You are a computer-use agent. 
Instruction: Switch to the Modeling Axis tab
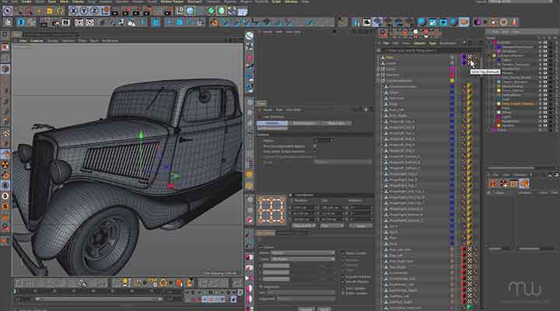click(x=303, y=123)
